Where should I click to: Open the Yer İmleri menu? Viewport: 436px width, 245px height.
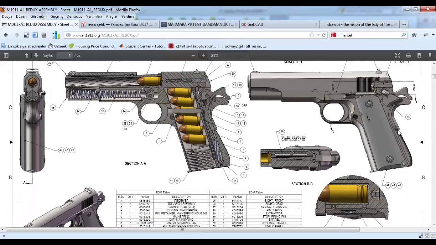[94, 16]
